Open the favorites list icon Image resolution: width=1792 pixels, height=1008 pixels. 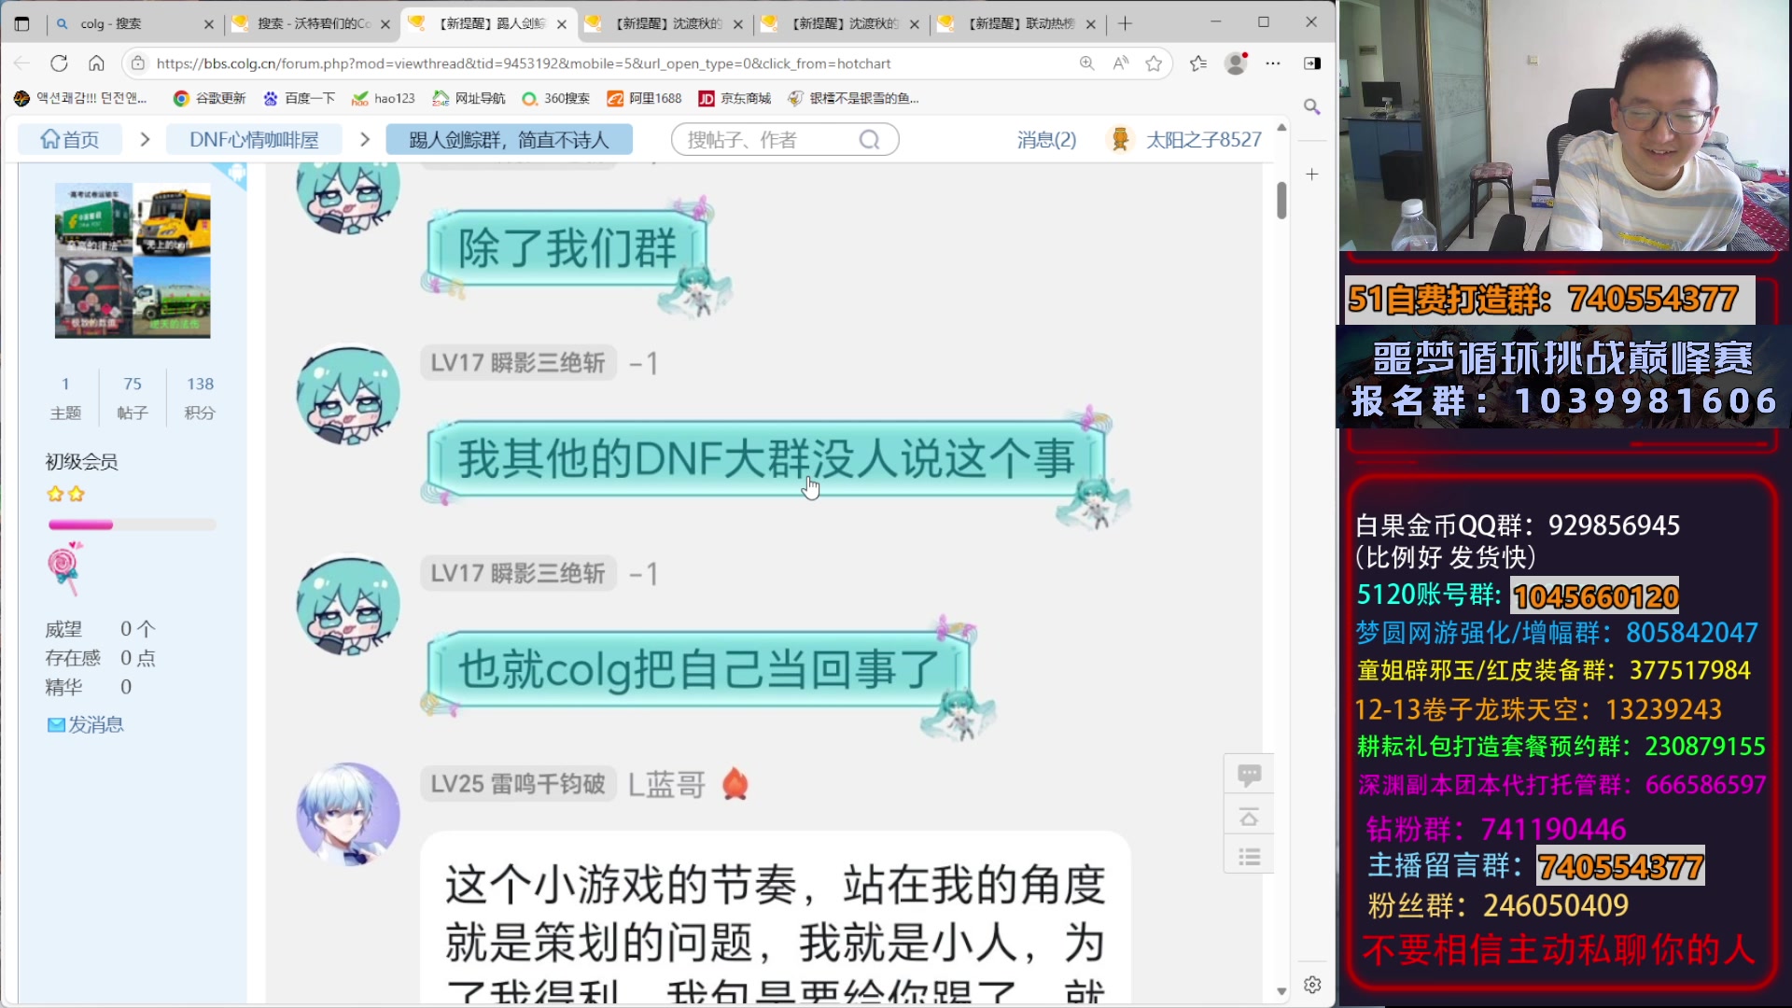pos(1198,63)
